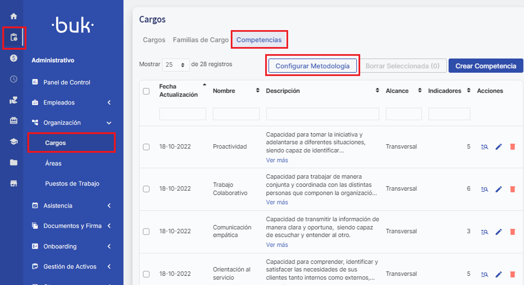This screenshot has height=285, width=524.
Task: Select the dollar sign payroll icon
Action: pyautogui.click(x=14, y=58)
